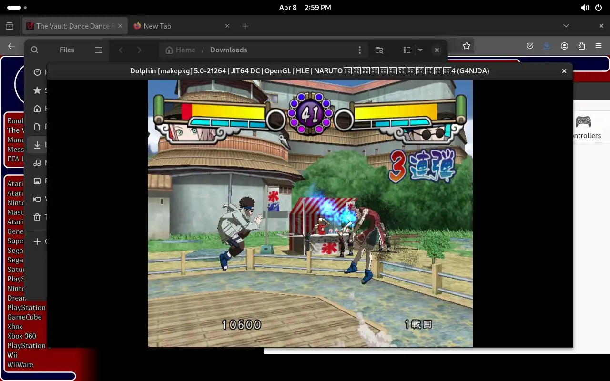Open the WiiWare link in website sidebar
Screen dimensions: 610x381
click(x=20, y=365)
